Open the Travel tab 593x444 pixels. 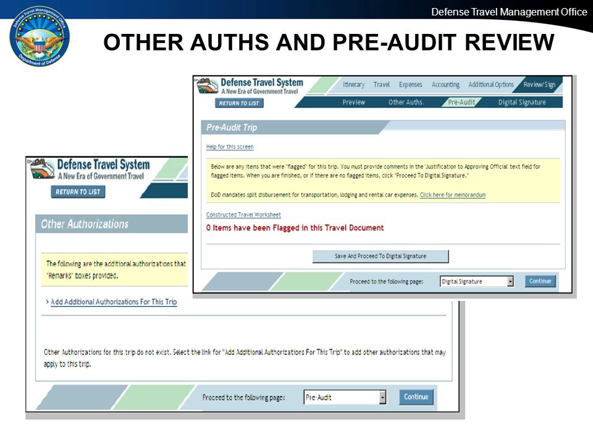(x=381, y=84)
